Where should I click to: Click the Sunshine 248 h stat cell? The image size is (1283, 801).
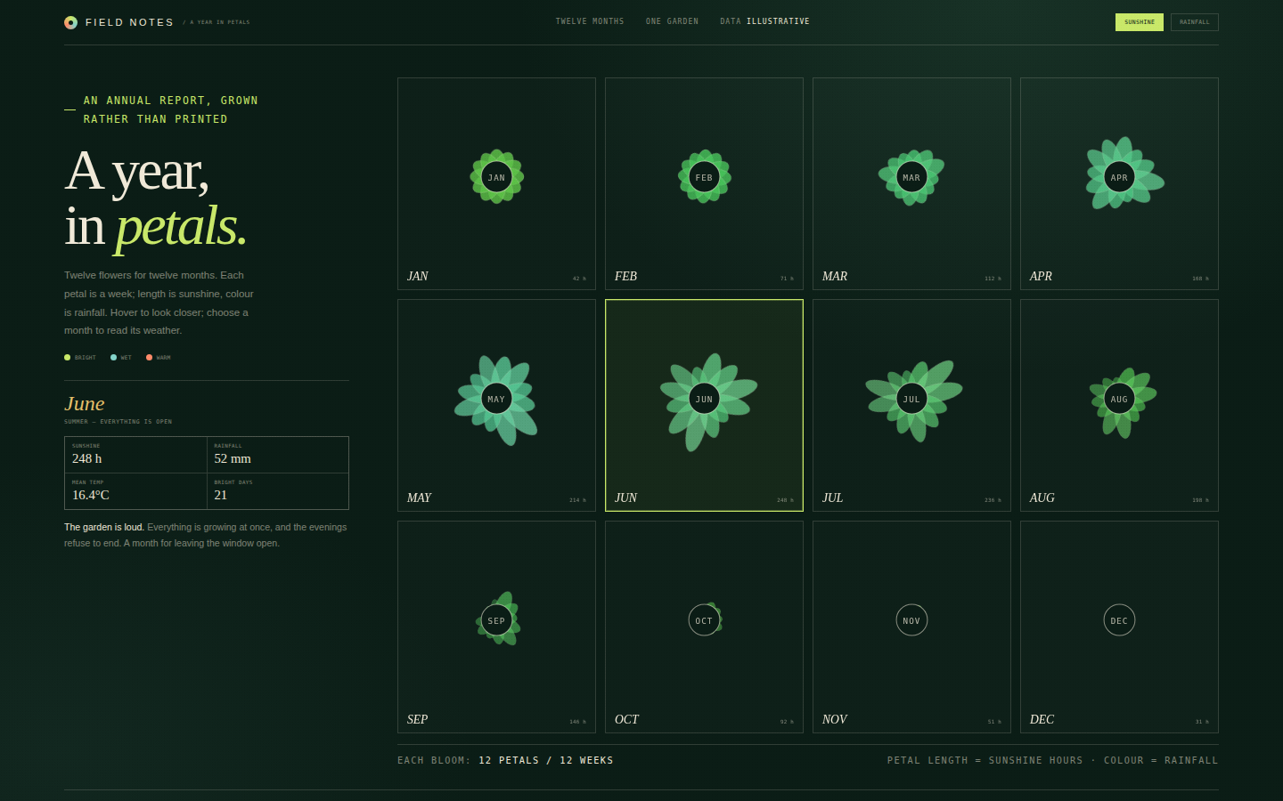(x=135, y=455)
